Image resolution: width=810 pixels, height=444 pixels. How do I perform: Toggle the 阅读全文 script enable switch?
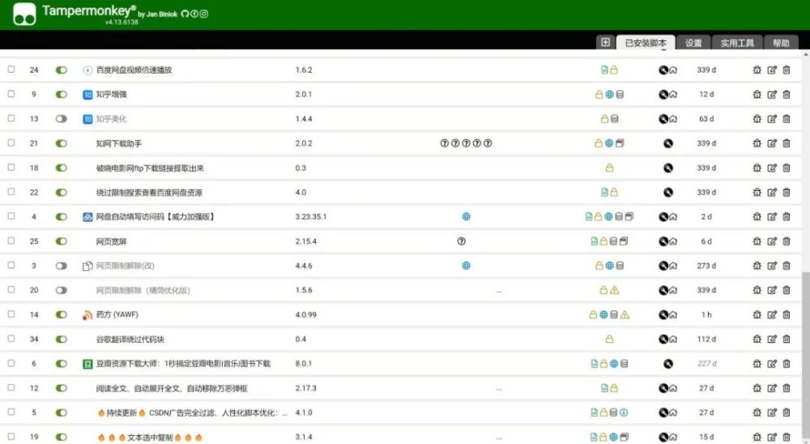61,388
